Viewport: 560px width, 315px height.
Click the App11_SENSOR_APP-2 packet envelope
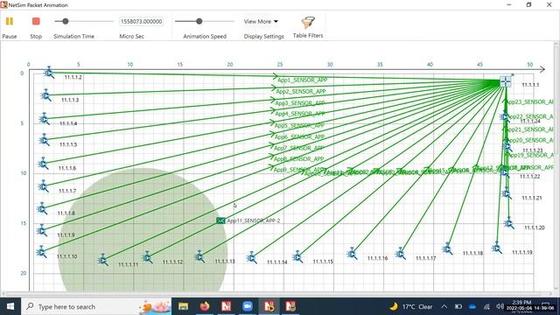click(x=220, y=220)
